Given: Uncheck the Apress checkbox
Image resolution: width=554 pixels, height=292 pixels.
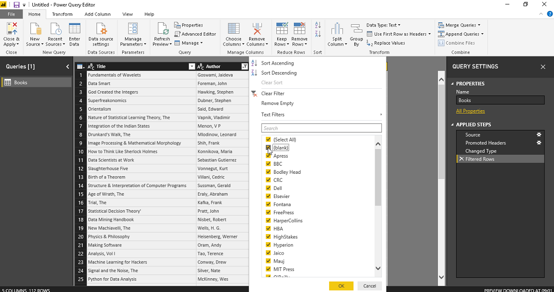Looking at the screenshot, I should [x=268, y=156].
